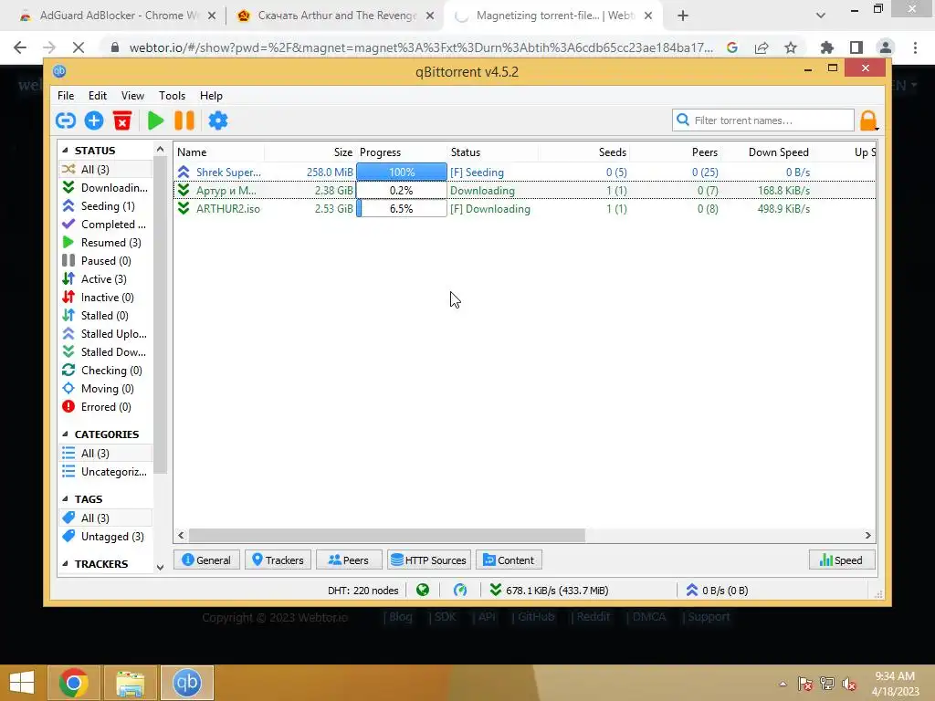The image size is (935, 701).
Task: Click the search magnifier in filter box
Action: (683, 120)
